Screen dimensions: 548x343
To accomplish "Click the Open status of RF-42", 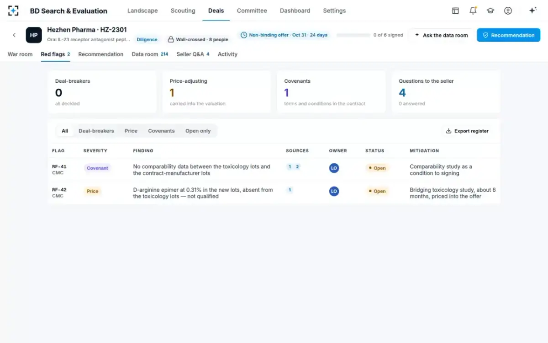I will tap(377, 191).
